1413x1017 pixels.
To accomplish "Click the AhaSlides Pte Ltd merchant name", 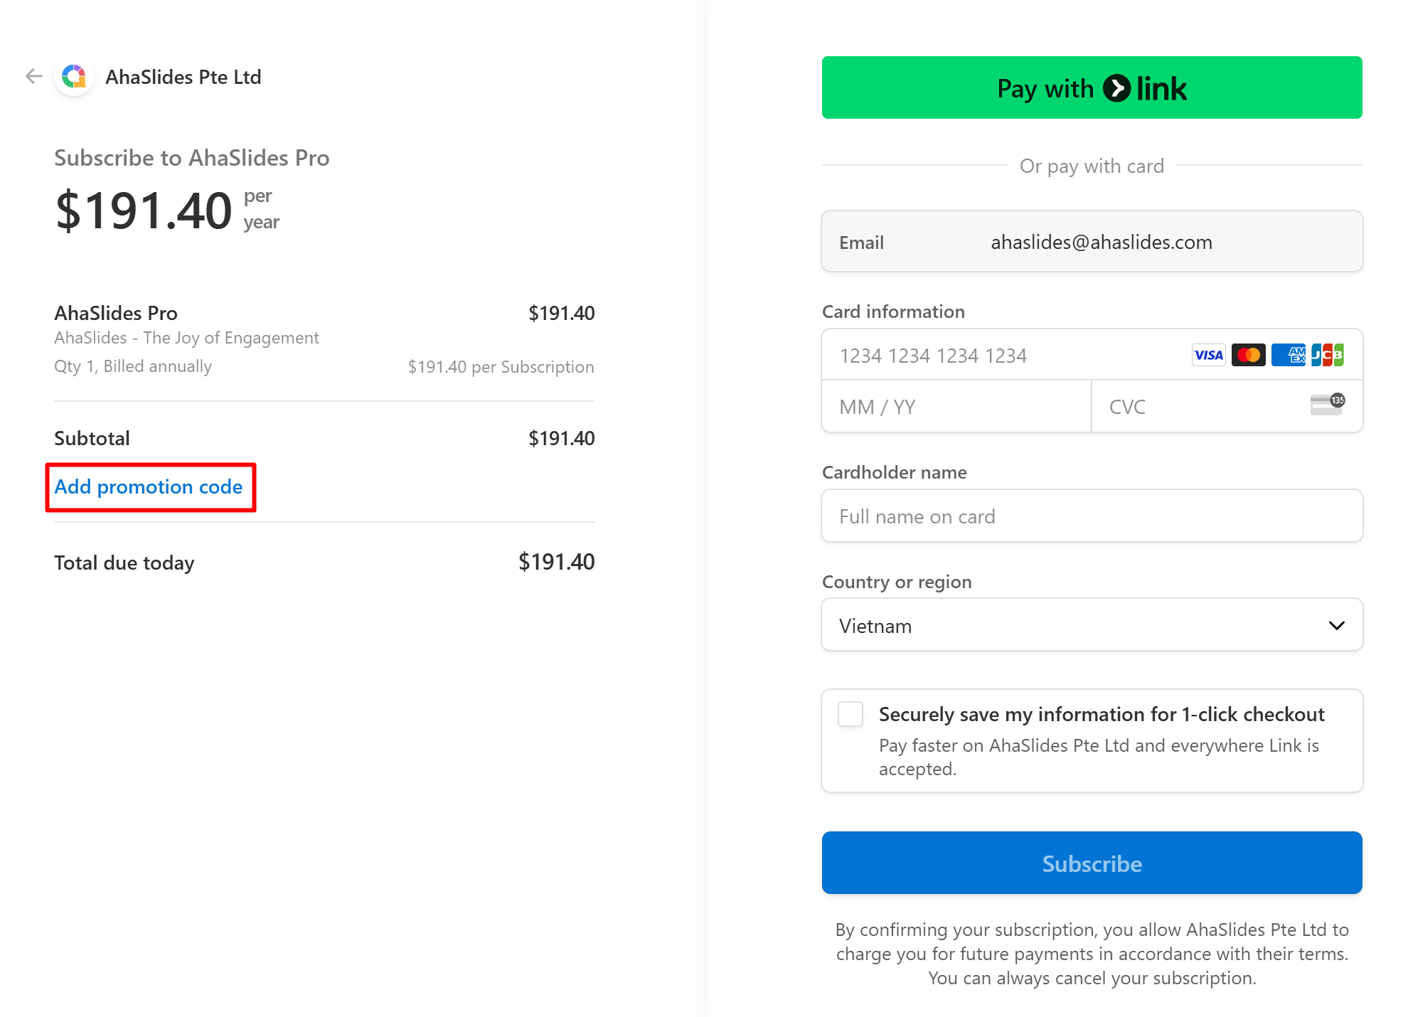I will (x=183, y=77).
